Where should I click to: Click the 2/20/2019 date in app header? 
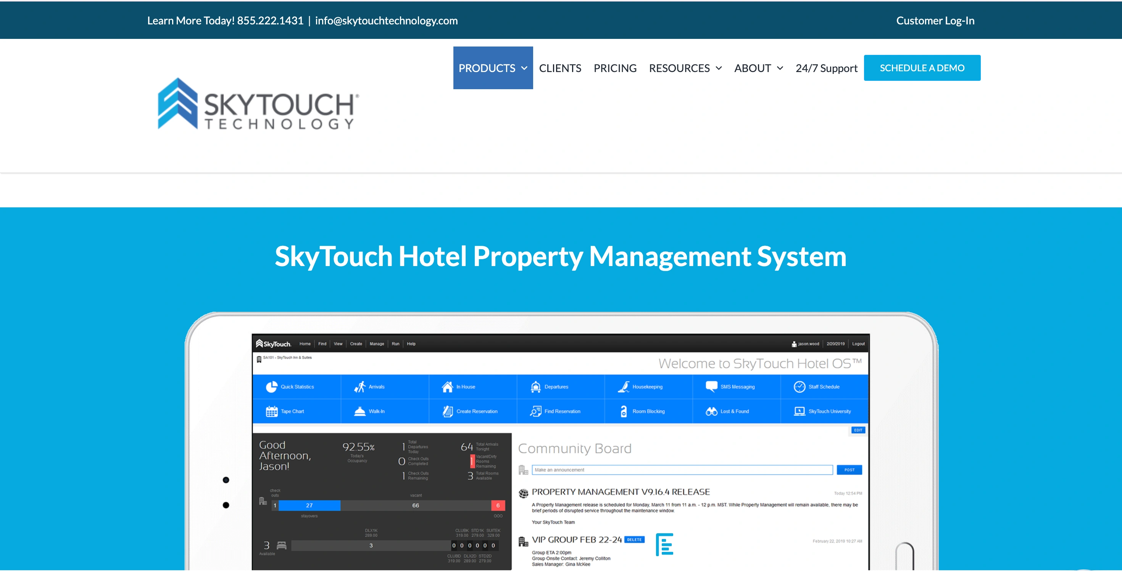click(x=835, y=343)
